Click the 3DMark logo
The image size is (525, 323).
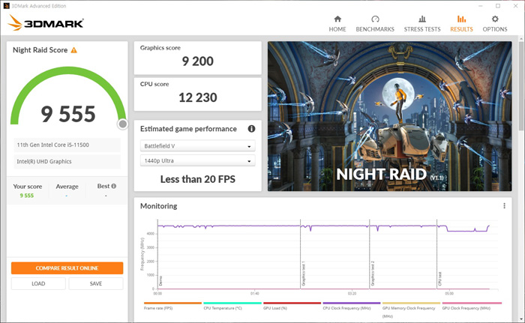pos(46,23)
